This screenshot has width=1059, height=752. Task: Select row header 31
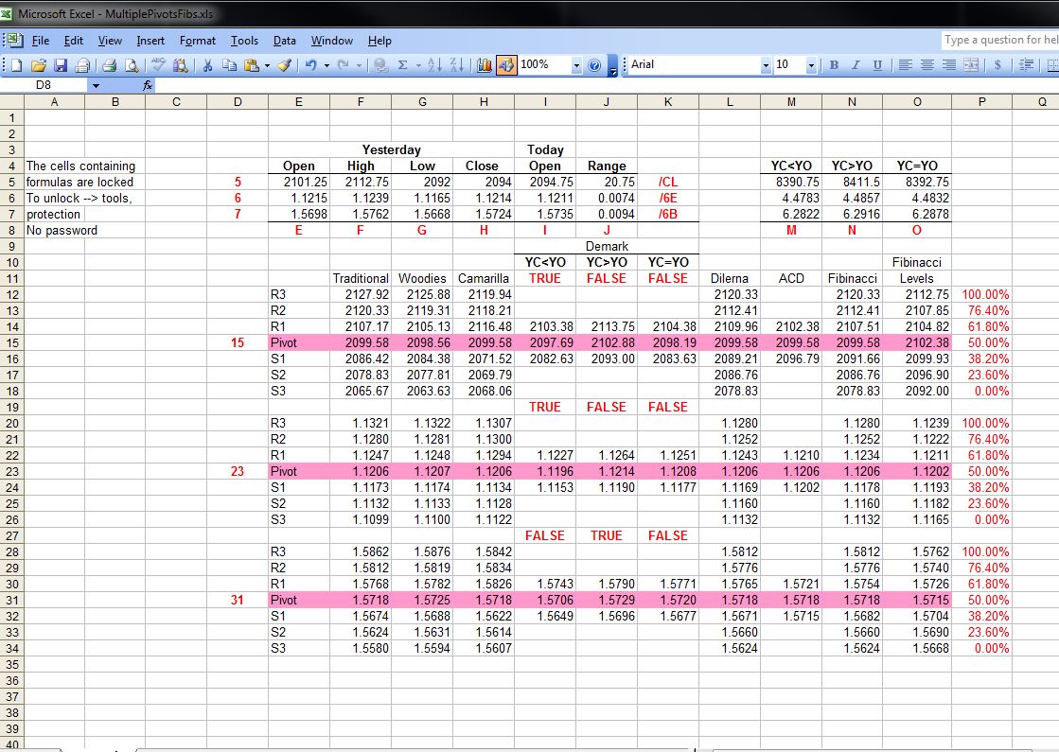click(11, 600)
